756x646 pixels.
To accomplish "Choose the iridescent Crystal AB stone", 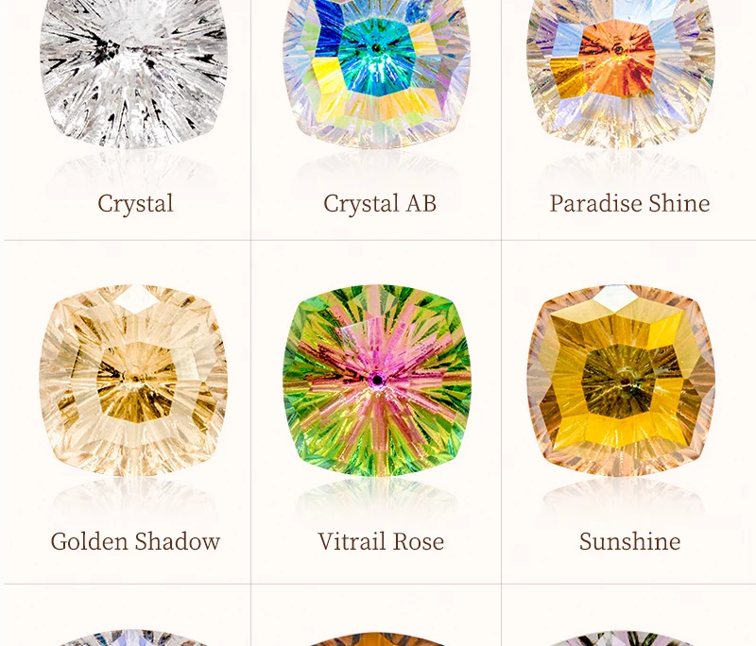I will (376, 73).
